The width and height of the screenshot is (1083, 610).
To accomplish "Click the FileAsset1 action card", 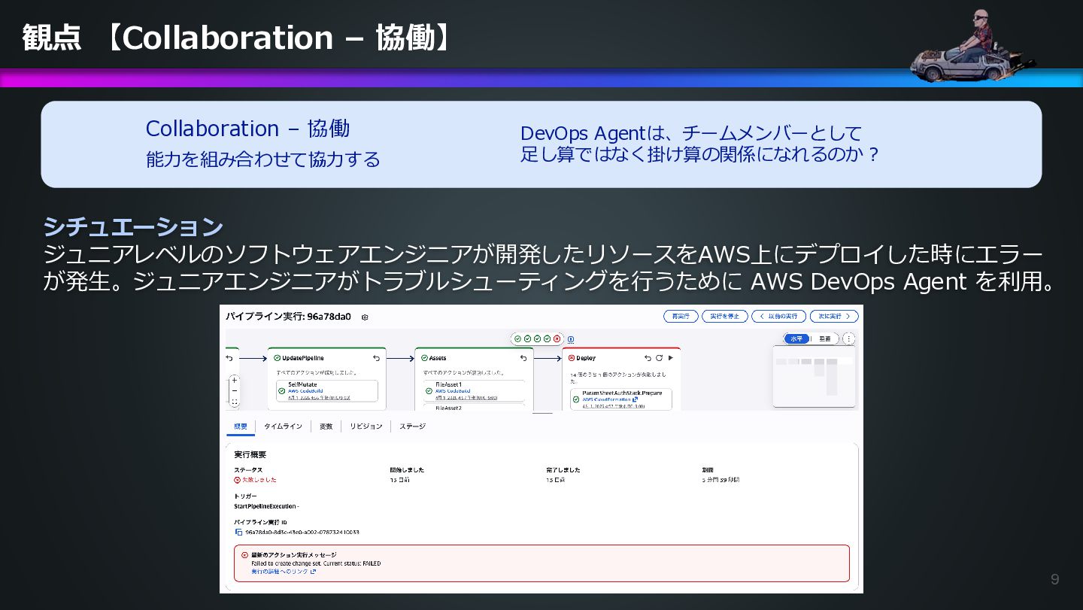I will (x=474, y=390).
